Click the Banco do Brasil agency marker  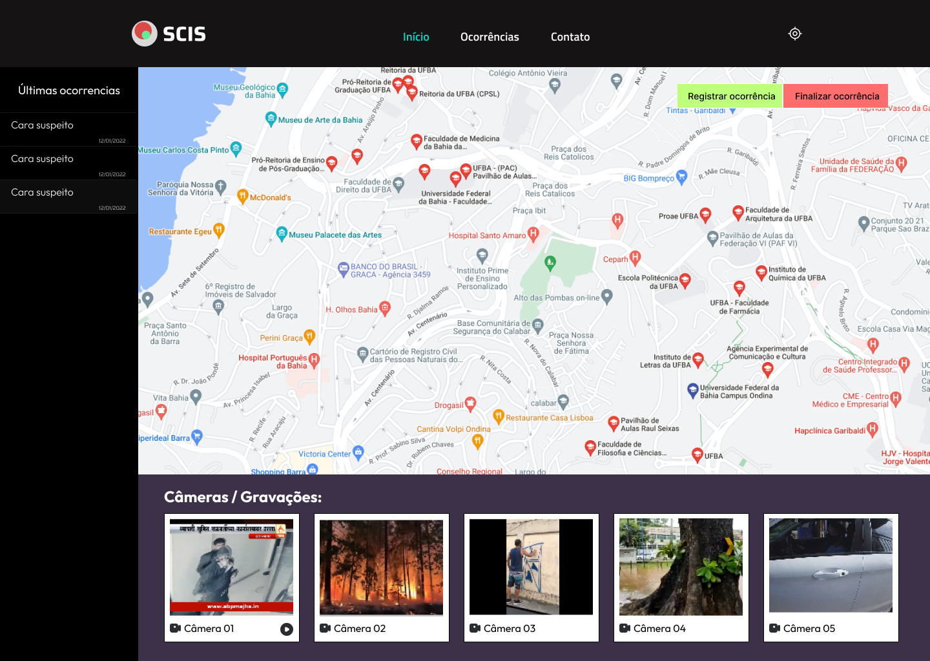[x=344, y=270]
